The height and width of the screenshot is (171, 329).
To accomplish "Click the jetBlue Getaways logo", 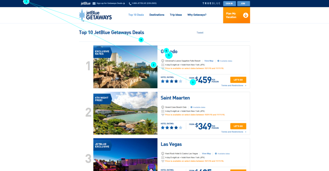I will pyautogui.click(x=95, y=15).
